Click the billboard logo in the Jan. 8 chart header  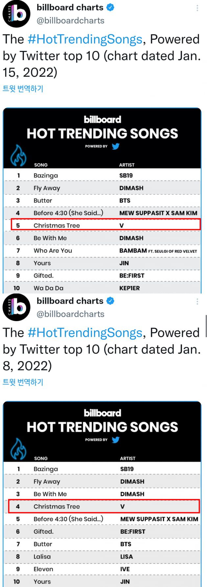click(x=102, y=413)
